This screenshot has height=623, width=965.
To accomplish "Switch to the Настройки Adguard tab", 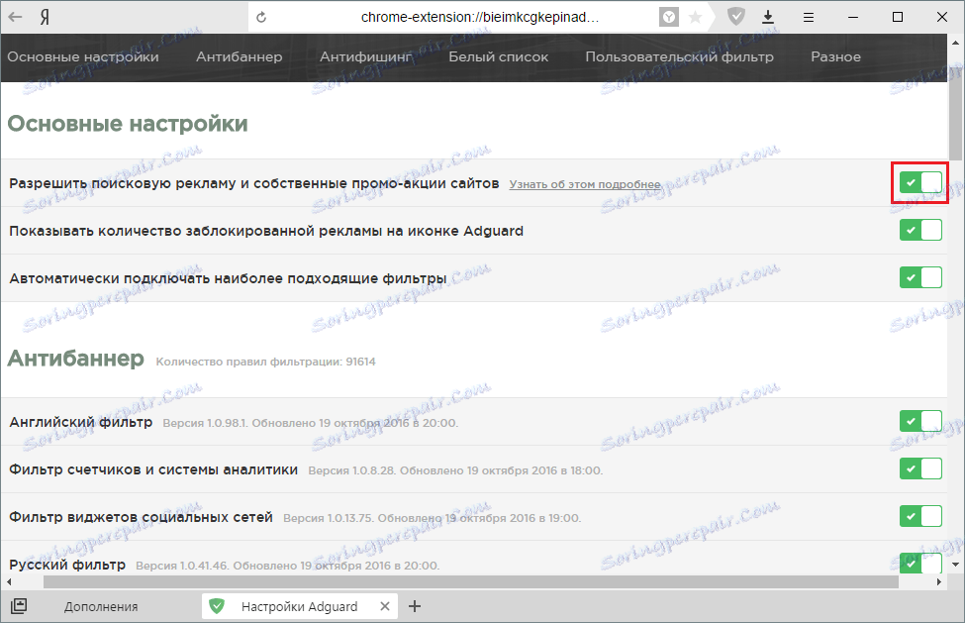I will (x=300, y=606).
